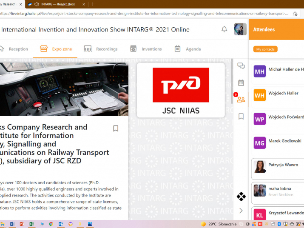This screenshot has height=228, width=304.
Task: Open the calendar panel in sidebar
Action: point(241,83)
